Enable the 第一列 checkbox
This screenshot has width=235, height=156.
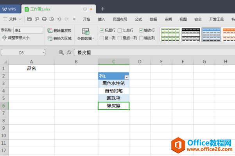tap(102, 38)
